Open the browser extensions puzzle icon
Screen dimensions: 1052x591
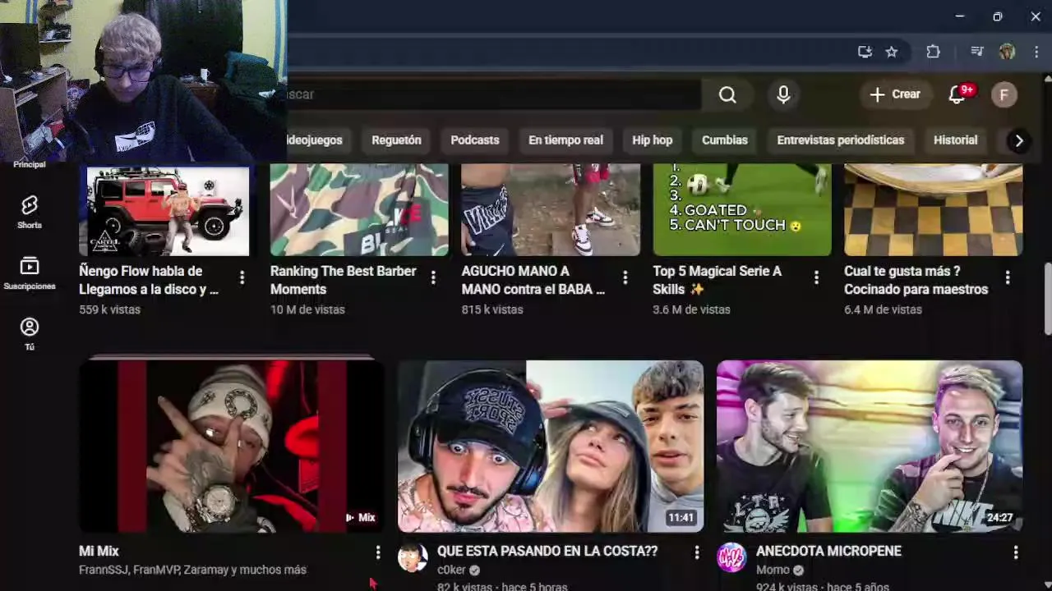pos(933,52)
